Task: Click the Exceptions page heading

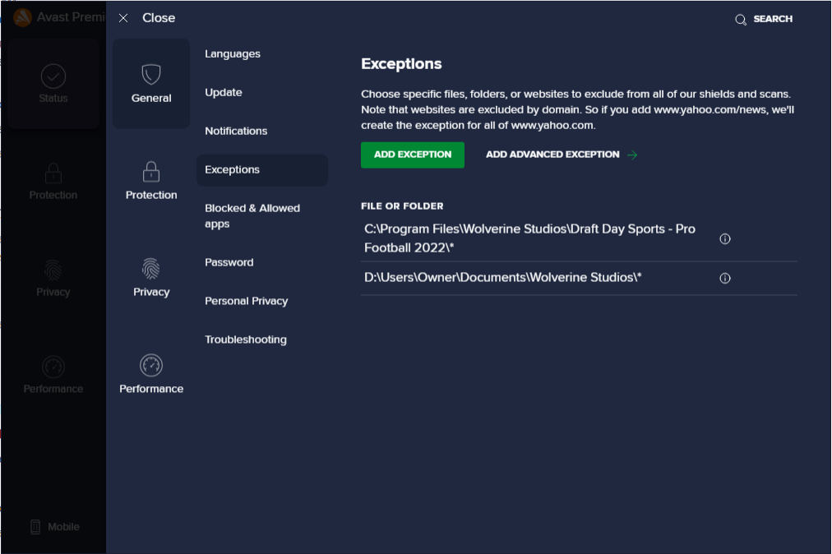Action: click(x=401, y=64)
